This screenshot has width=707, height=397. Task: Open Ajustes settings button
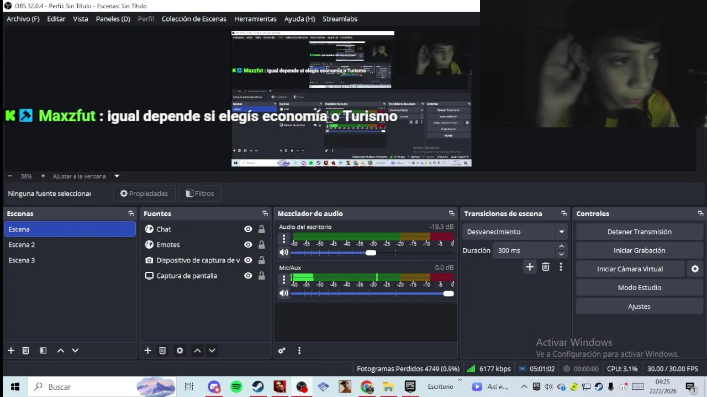click(640, 307)
